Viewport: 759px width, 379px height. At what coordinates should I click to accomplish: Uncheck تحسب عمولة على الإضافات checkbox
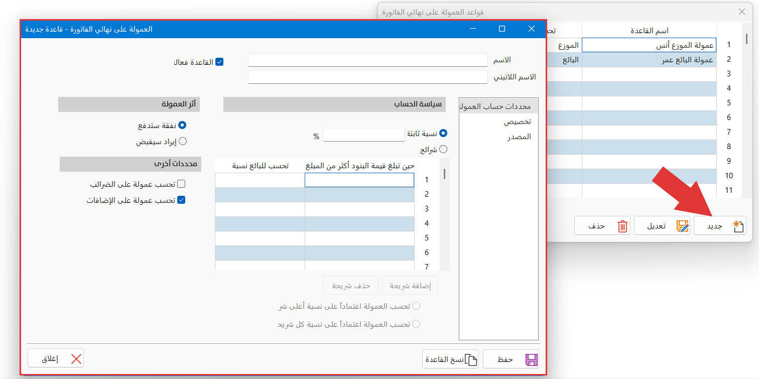182,200
